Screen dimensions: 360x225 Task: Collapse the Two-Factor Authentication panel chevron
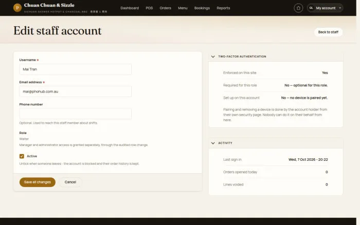[213, 57]
